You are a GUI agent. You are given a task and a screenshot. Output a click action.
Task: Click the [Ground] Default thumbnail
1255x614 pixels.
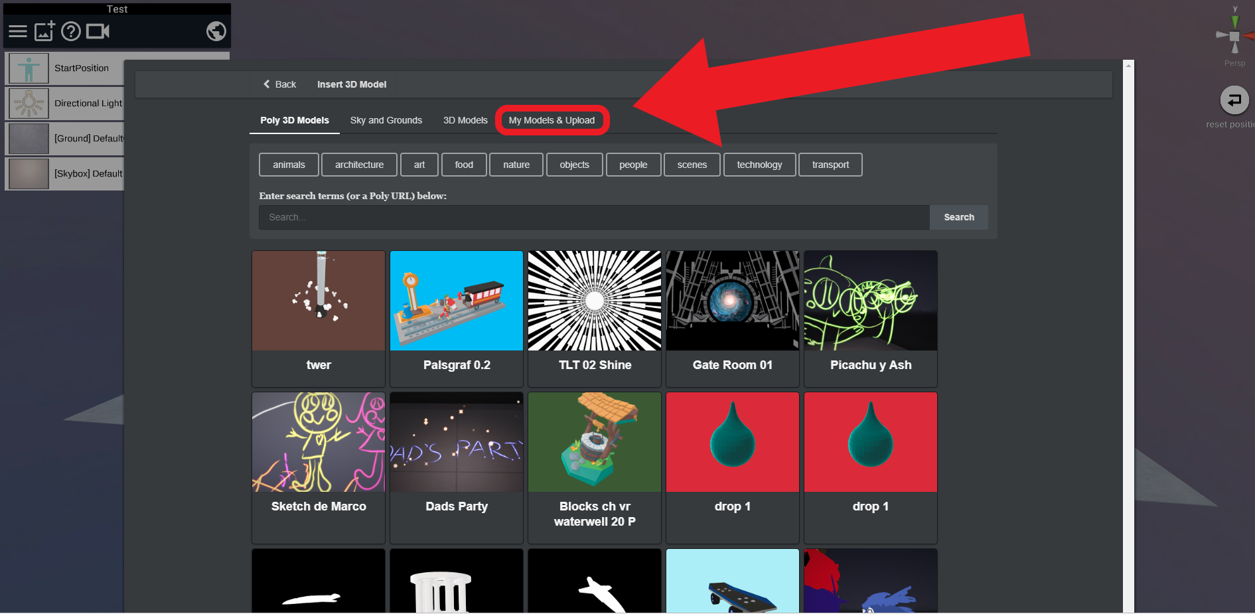(29, 139)
